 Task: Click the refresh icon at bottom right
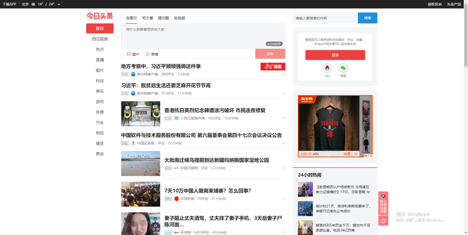pyautogui.click(x=383, y=221)
